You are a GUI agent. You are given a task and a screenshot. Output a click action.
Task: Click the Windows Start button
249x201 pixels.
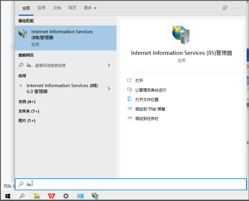[x=8, y=196]
